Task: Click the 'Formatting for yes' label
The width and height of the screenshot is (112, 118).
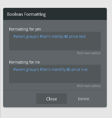Action: (25, 29)
